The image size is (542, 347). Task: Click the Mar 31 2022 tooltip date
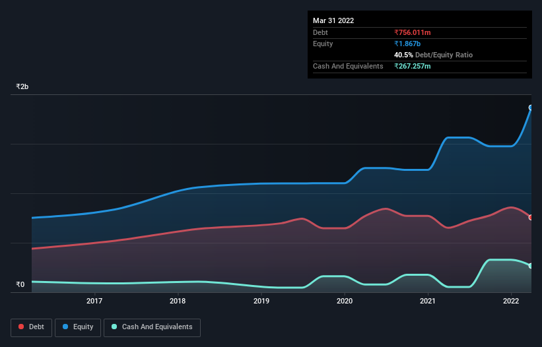[x=333, y=20]
